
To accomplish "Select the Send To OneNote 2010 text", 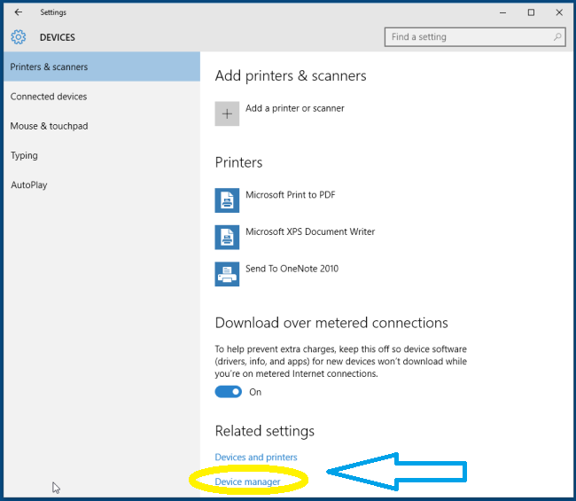I will pos(292,269).
